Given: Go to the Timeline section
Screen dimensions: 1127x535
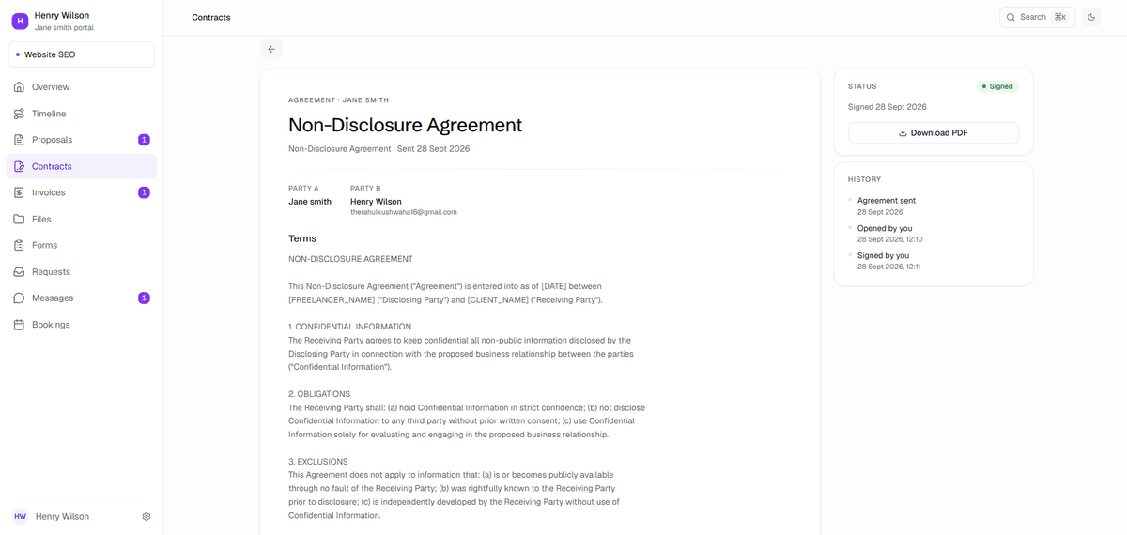Looking at the screenshot, I should [x=82, y=114].
